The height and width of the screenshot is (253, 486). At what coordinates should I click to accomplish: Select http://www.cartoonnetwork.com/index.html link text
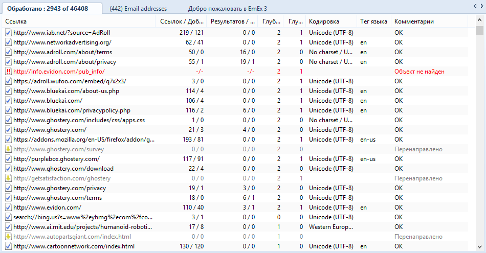coord(74,246)
